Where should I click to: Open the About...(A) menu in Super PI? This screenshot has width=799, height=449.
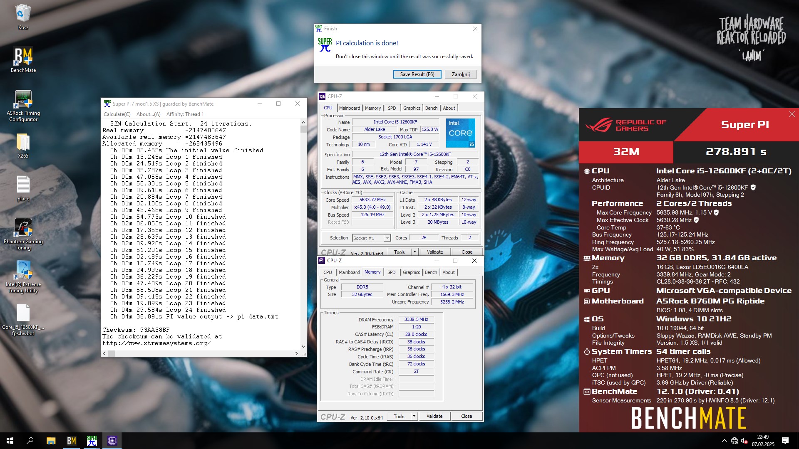click(x=148, y=114)
